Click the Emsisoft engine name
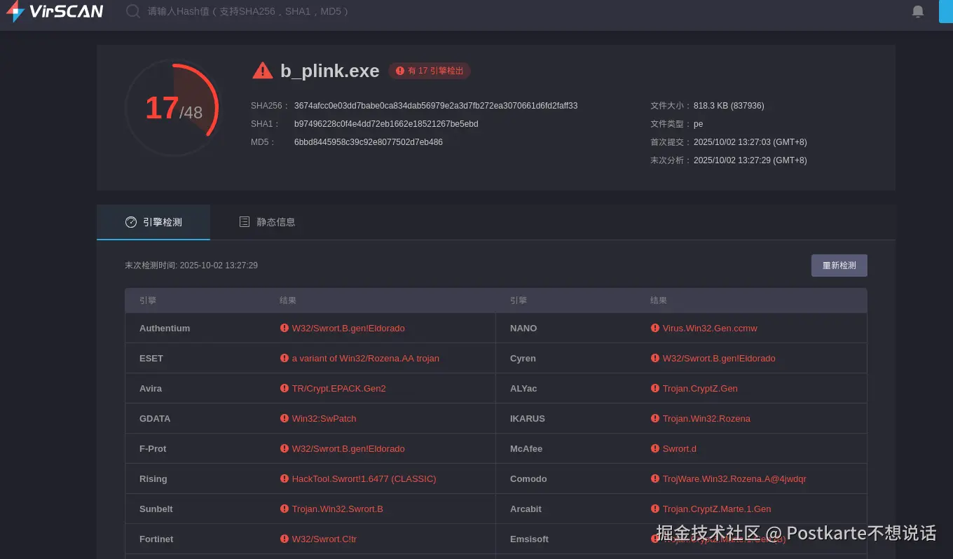Image resolution: width=953 pixels, height=559 pixels. point(529,539)
